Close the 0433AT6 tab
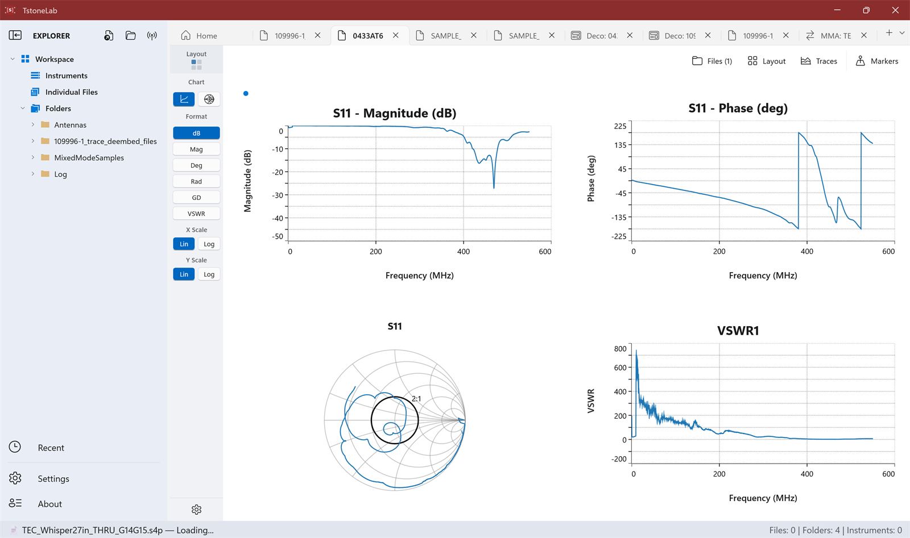Viewport: 910px width, 538px height. 396,35
